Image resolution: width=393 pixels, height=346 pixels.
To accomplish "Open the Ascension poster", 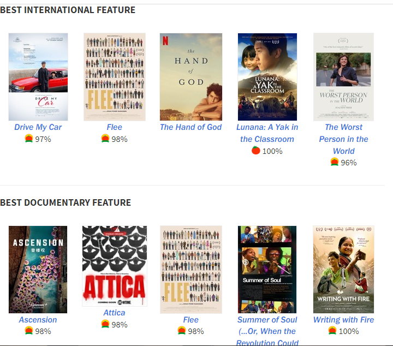I will (x=38, y=270).
